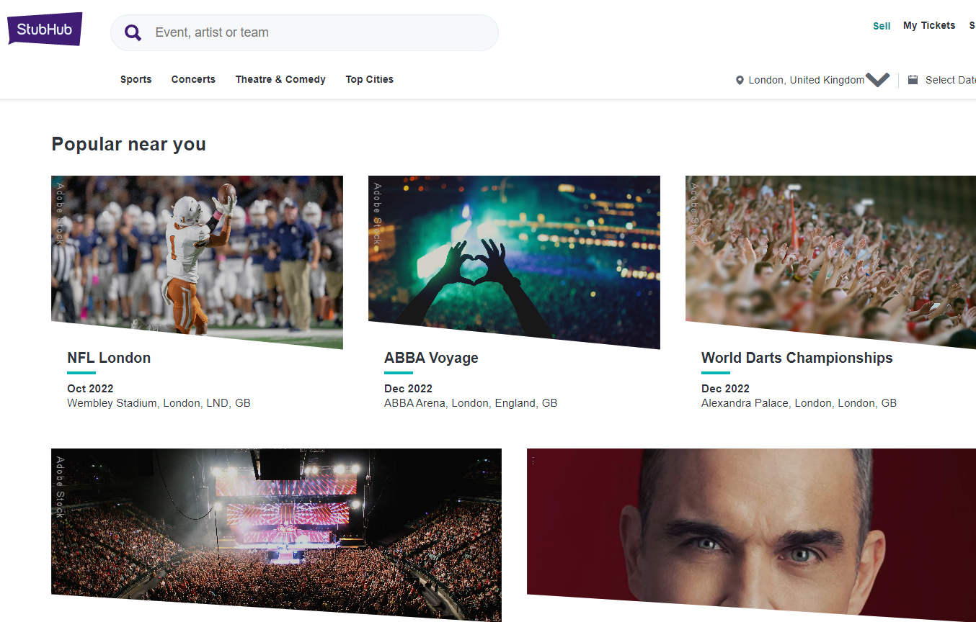Click the magnifying glass search icon
Image resolution: width=976 pixels, height=622 pixels.
(133, 32)
